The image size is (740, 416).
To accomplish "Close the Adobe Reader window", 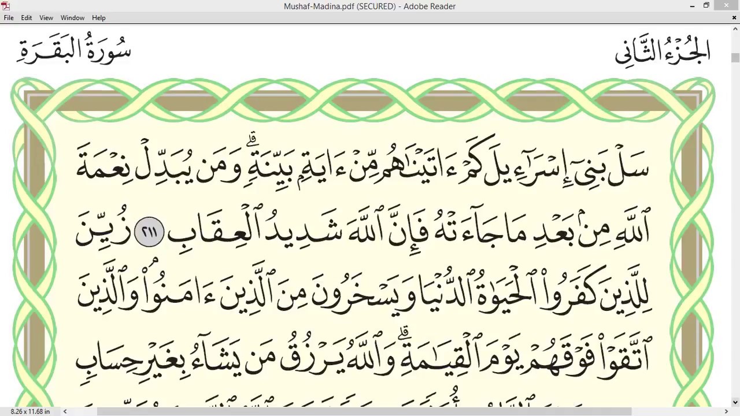I will (x=726, y=6).
